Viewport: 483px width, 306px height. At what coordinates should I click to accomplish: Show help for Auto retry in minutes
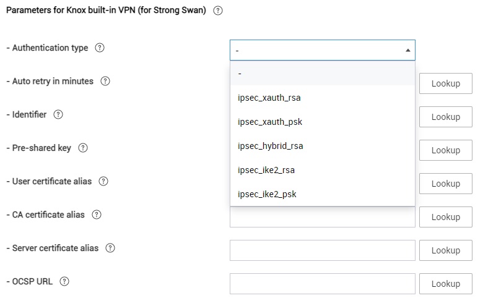[105, 82]
